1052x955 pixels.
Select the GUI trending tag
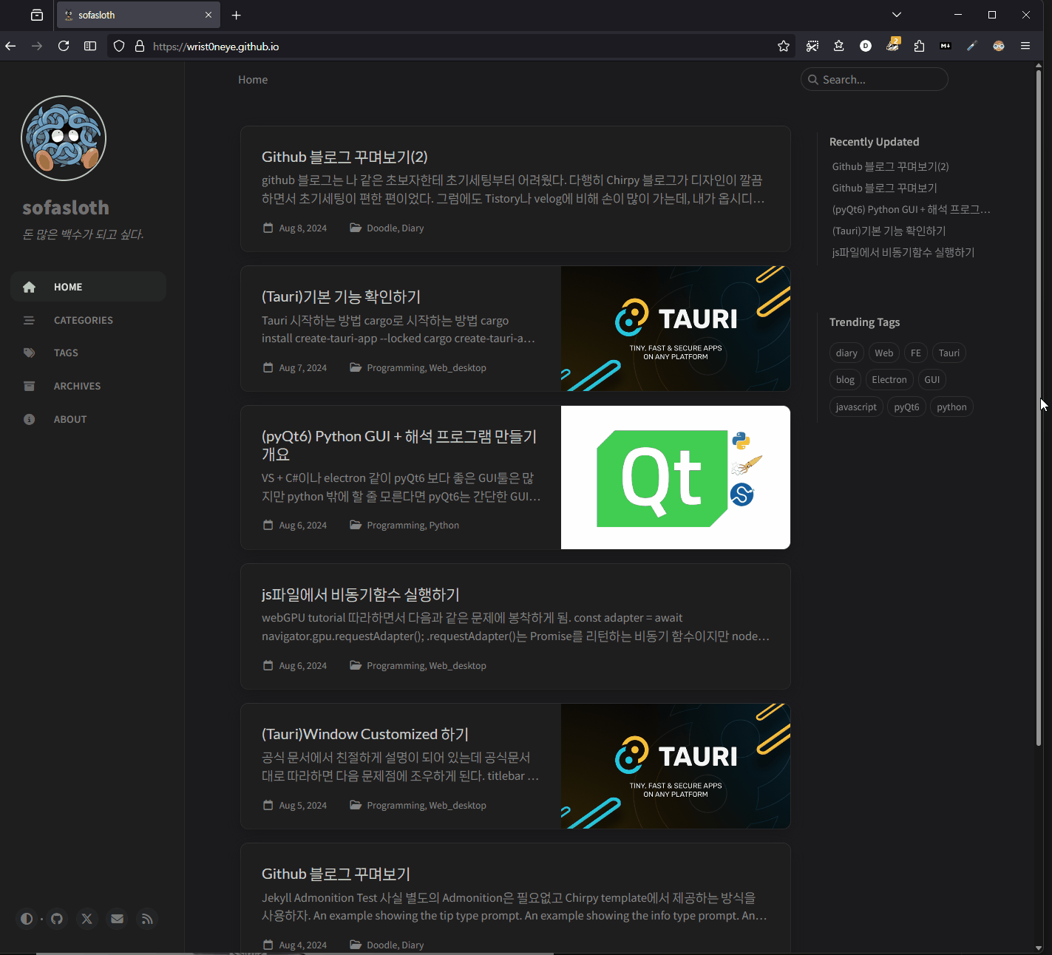click(932, 379)
